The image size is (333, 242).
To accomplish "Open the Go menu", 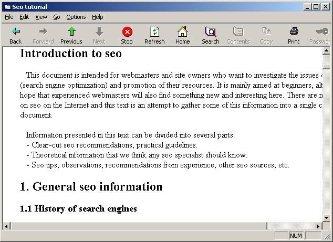I will coord(56,17).
